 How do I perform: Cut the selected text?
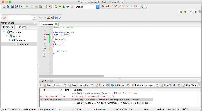coord(32,7)
